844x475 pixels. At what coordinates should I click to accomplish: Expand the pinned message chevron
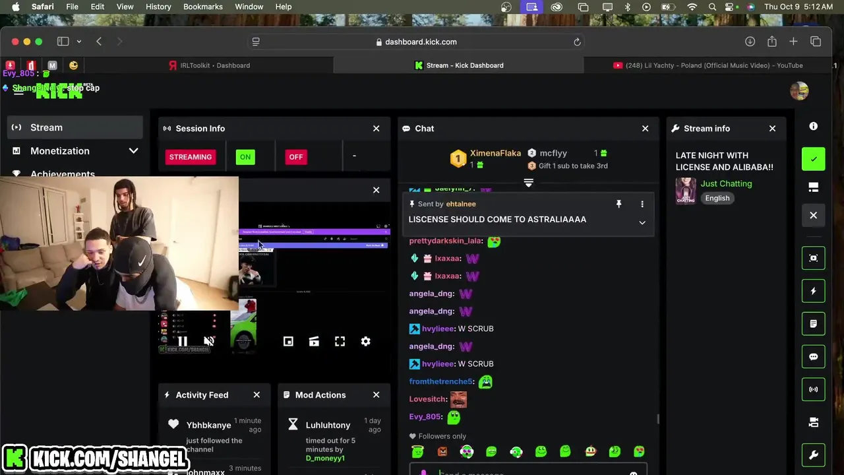[x=642, y=223]
